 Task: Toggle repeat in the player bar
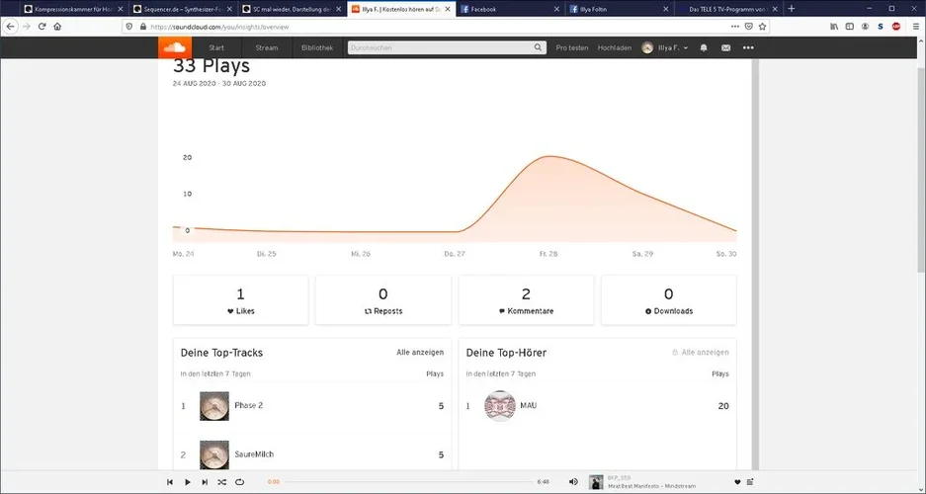tap(240, 482)
